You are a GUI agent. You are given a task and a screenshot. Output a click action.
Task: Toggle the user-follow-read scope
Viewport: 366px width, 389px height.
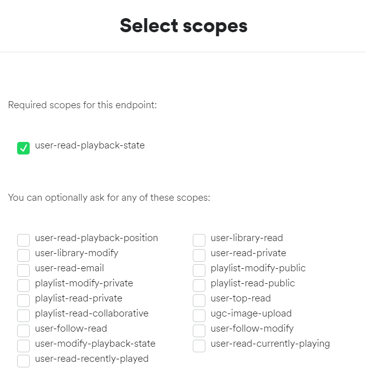[23, 331]
